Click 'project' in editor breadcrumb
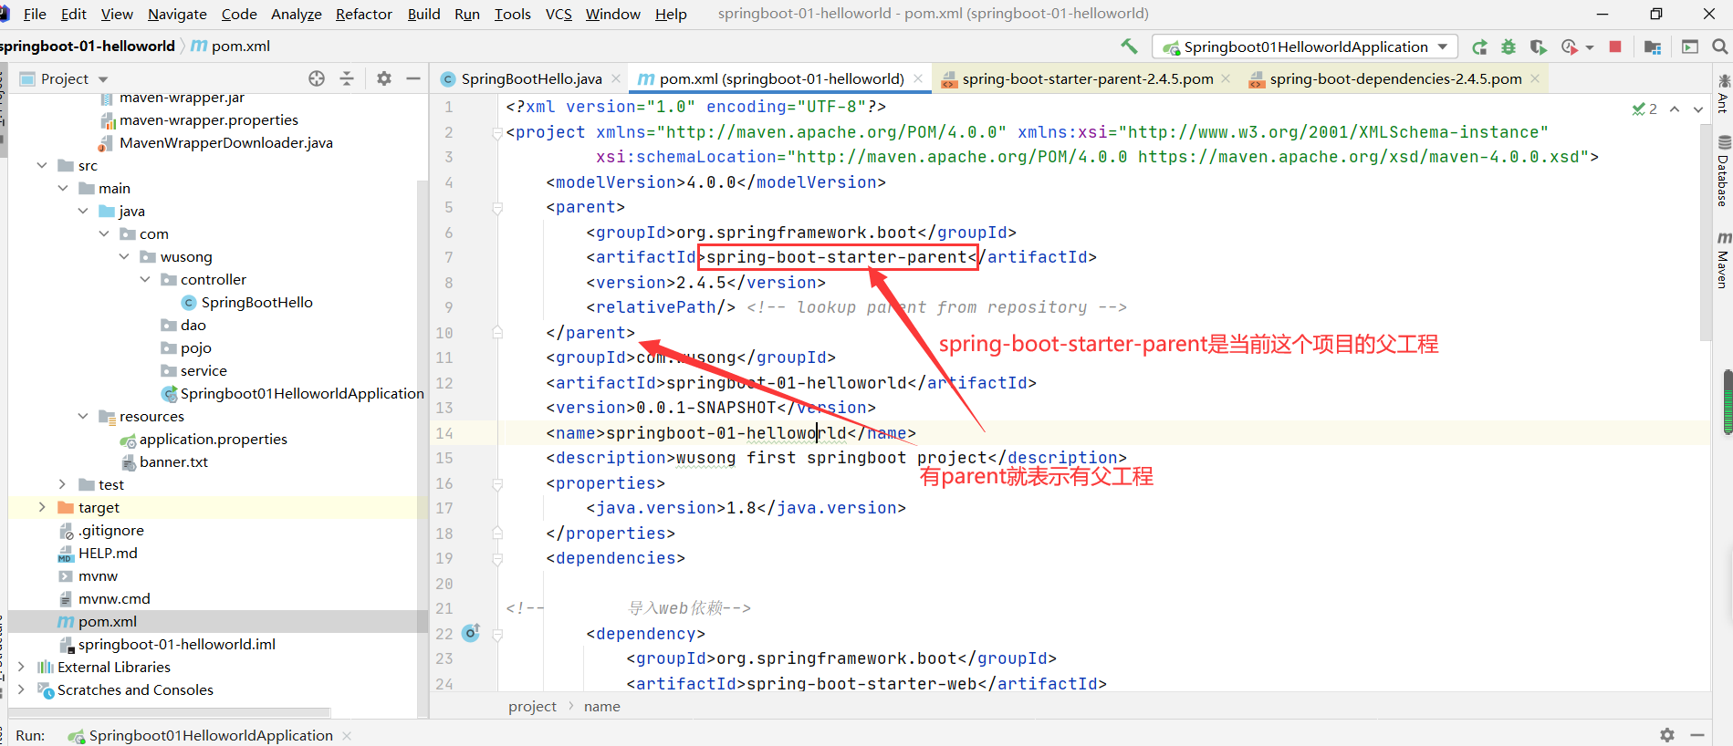This screenshot has height=746, width=1733. [532, 706]
